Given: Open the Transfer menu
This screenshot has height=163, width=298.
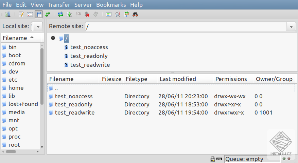Looking at the screenshot, I should [59, 5].
